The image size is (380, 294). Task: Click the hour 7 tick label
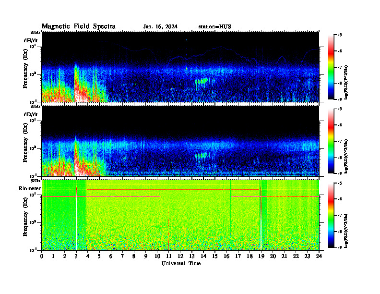pyautogui.click(x=123, y=256)
